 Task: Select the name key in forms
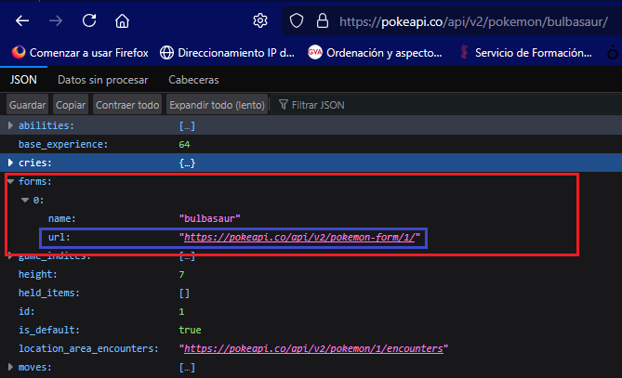62,218
